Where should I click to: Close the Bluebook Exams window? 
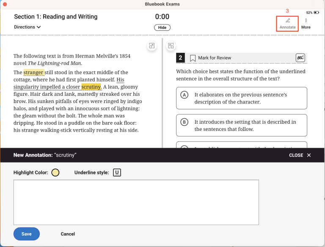(5, 4)
